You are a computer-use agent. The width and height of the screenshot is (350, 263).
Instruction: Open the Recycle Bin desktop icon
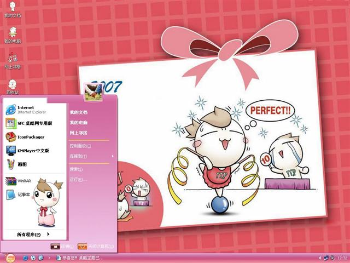pos(13,87)
